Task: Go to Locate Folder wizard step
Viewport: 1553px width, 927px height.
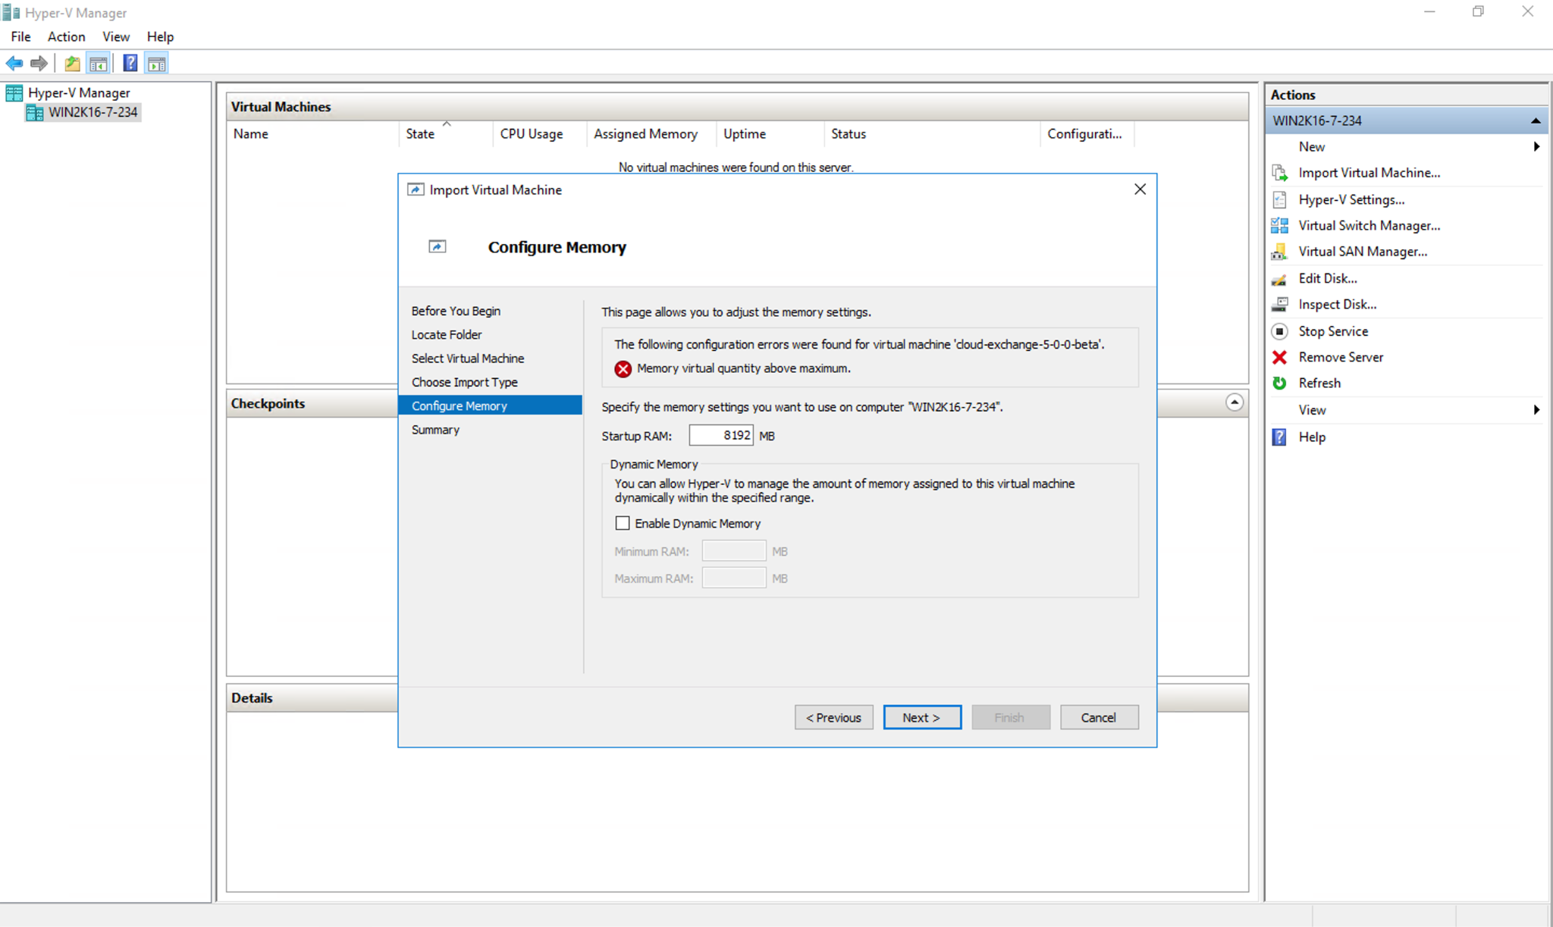Action: 447,334
